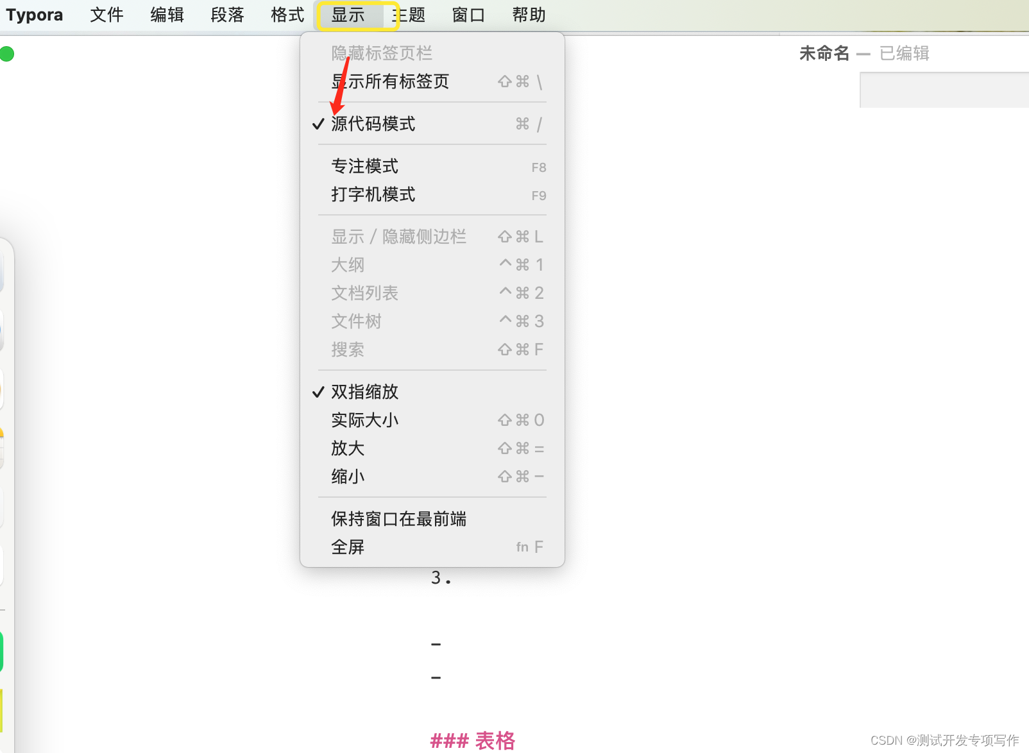Choose 缩小 to zoom out
This screenshot has height=753, width=1029.
pos(432,477)
